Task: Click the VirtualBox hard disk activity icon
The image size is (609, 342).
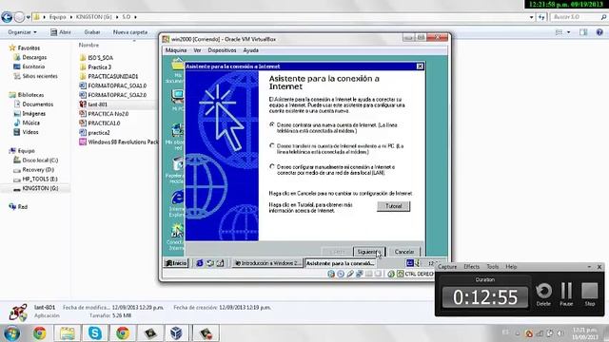Action: click(331, 274)
